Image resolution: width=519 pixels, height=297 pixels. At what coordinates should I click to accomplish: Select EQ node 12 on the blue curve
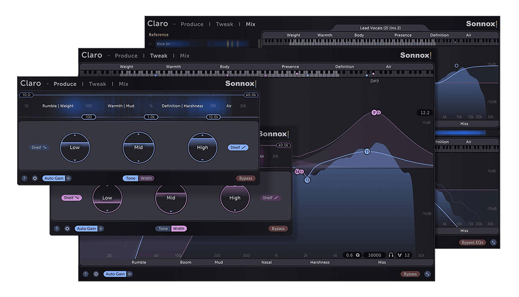coord(307,180)
